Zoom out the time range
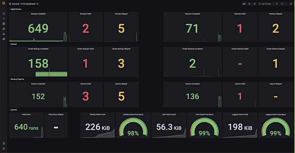This screenshot has height=153, width=295. pyautogui.click(x=277, y=4)
